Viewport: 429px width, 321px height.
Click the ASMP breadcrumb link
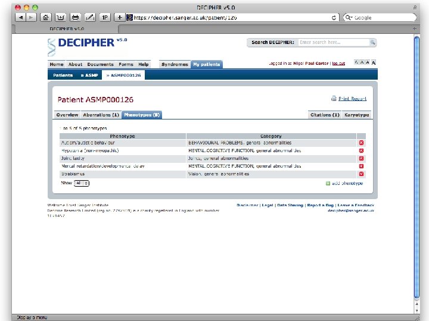coord(89,75)
